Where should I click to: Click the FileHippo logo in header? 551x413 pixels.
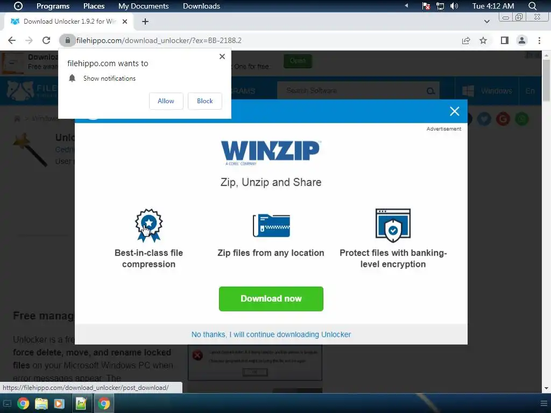[32, 90]
